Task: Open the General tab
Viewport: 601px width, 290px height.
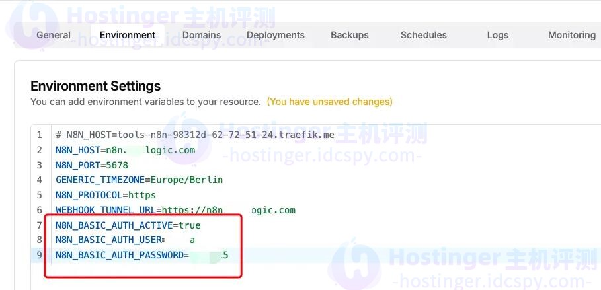Action: click(54, 35)
